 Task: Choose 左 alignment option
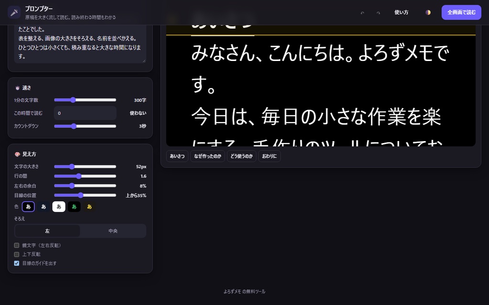(47, 231)
